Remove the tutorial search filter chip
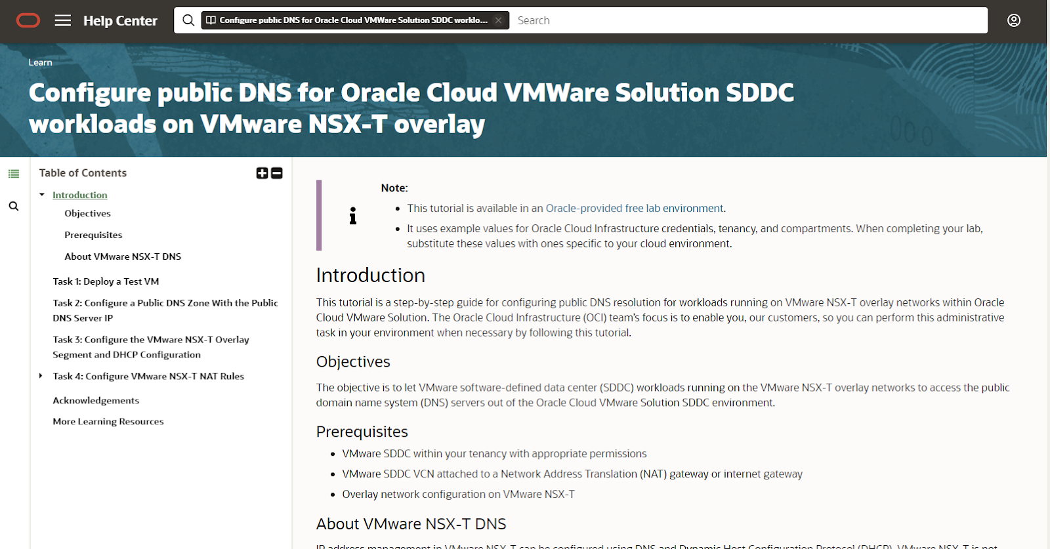The height and width of the screenshot is (549, 1050). 499,20
